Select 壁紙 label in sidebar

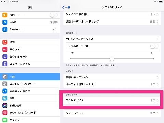[x=12, y=98]
